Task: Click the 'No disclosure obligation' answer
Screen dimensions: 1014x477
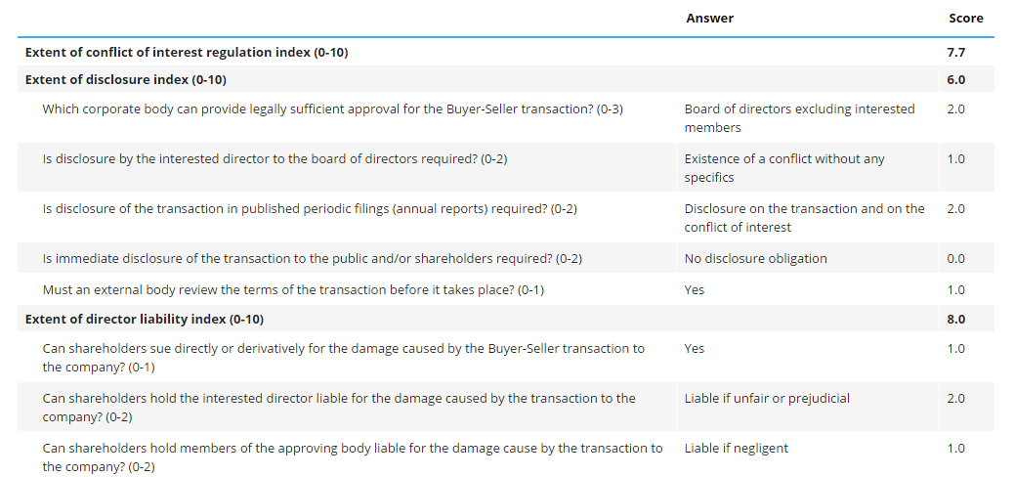Action: coord(755,258)
